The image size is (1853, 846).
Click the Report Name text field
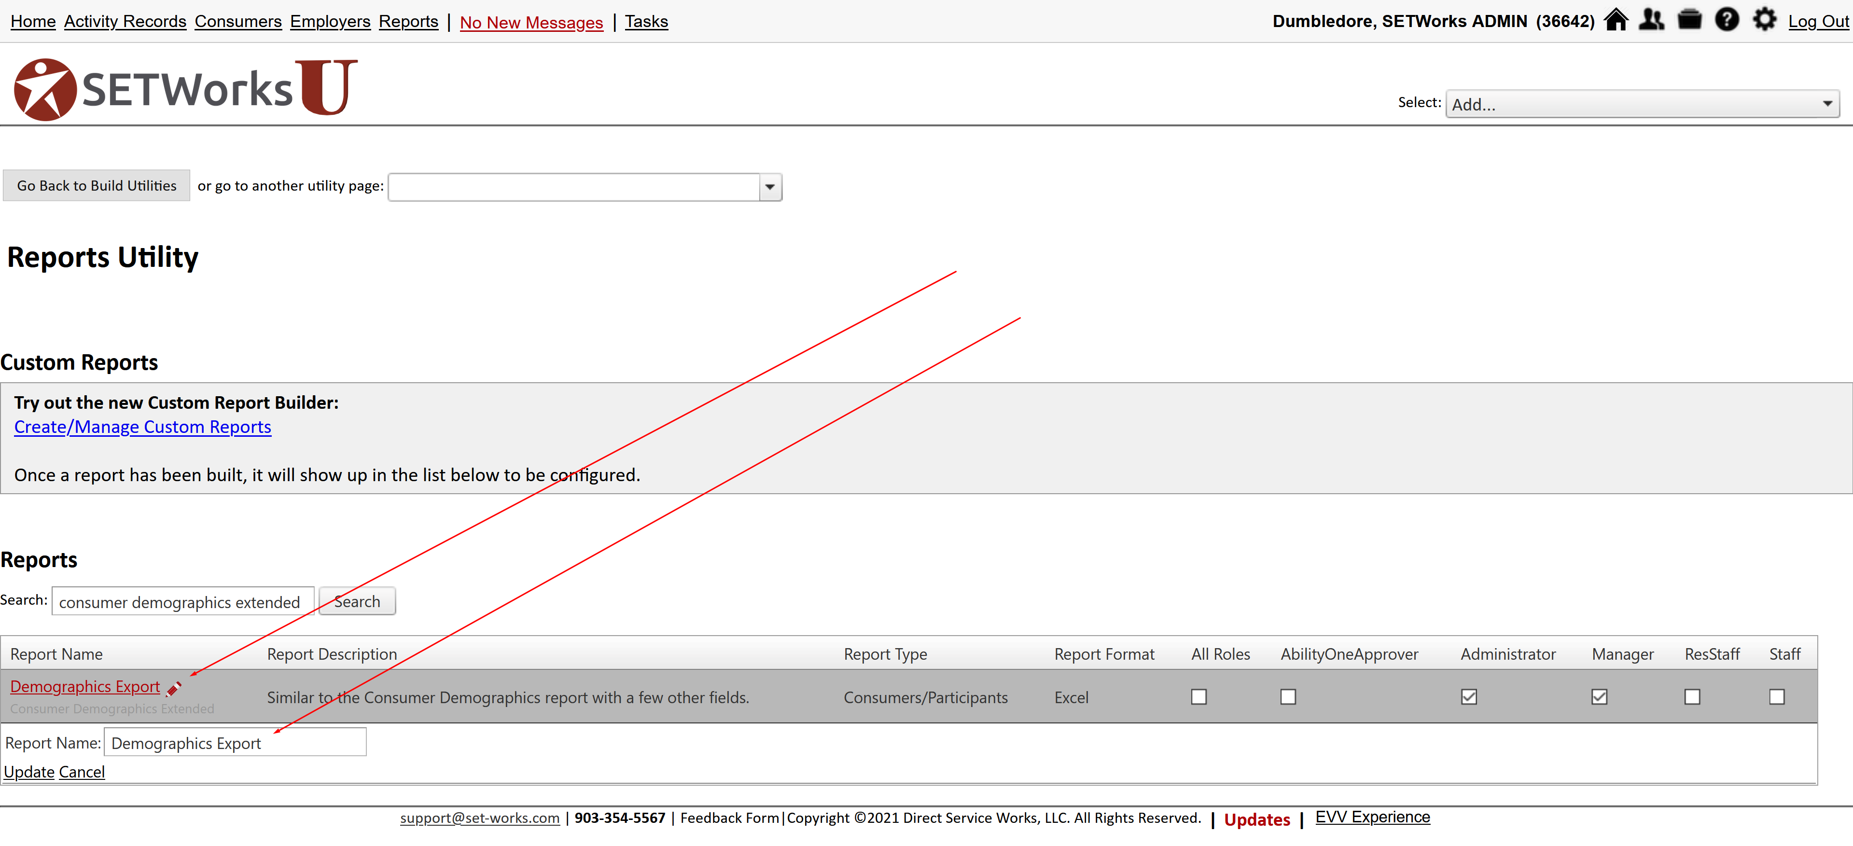(235, 742)
